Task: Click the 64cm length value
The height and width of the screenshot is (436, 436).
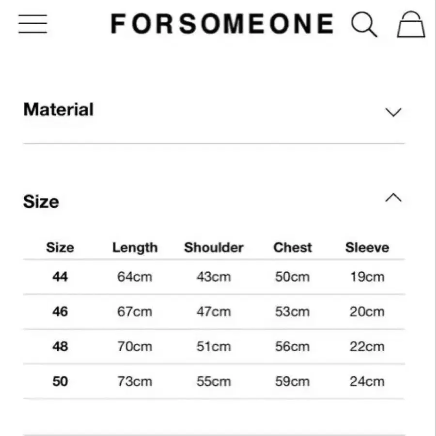Action: (x=135, y=277)
